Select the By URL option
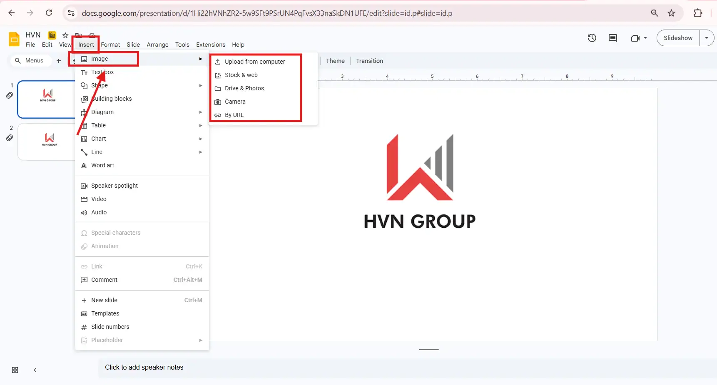The width and height of the screenshot is (717, 385). pyautogui.click(x=233, y=115)
